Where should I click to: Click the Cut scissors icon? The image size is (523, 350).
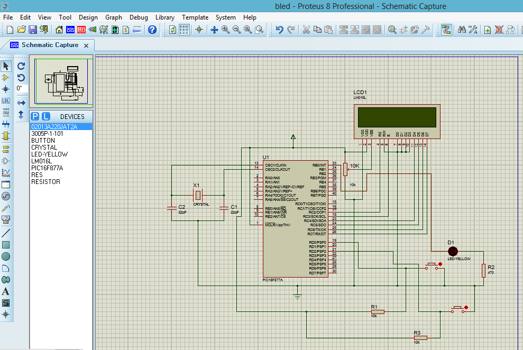(306, 30)
